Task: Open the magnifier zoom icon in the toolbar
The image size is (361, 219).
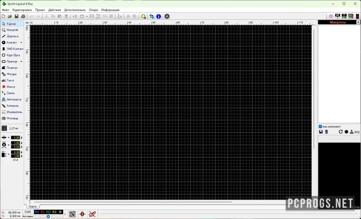Action: [x=143, y=16]
